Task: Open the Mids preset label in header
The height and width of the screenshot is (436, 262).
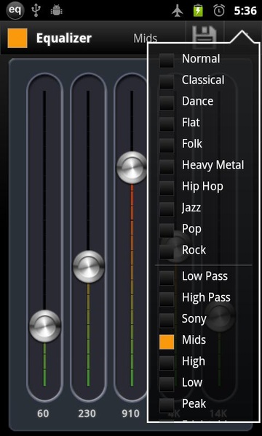Action: coord(146,39)
